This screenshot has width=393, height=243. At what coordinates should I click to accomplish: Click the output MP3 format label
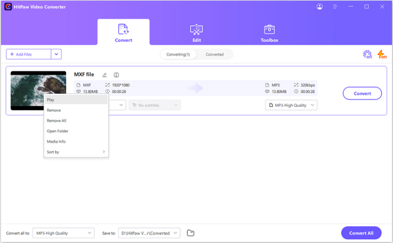click(x=276, y=85)
